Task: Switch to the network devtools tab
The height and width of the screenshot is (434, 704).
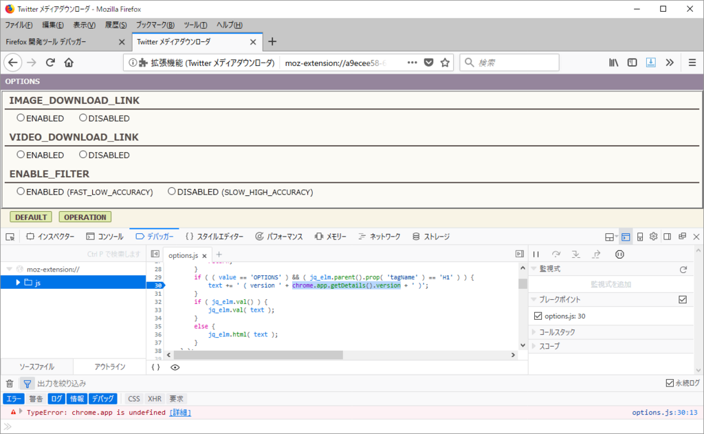Action: coord(379,237)
